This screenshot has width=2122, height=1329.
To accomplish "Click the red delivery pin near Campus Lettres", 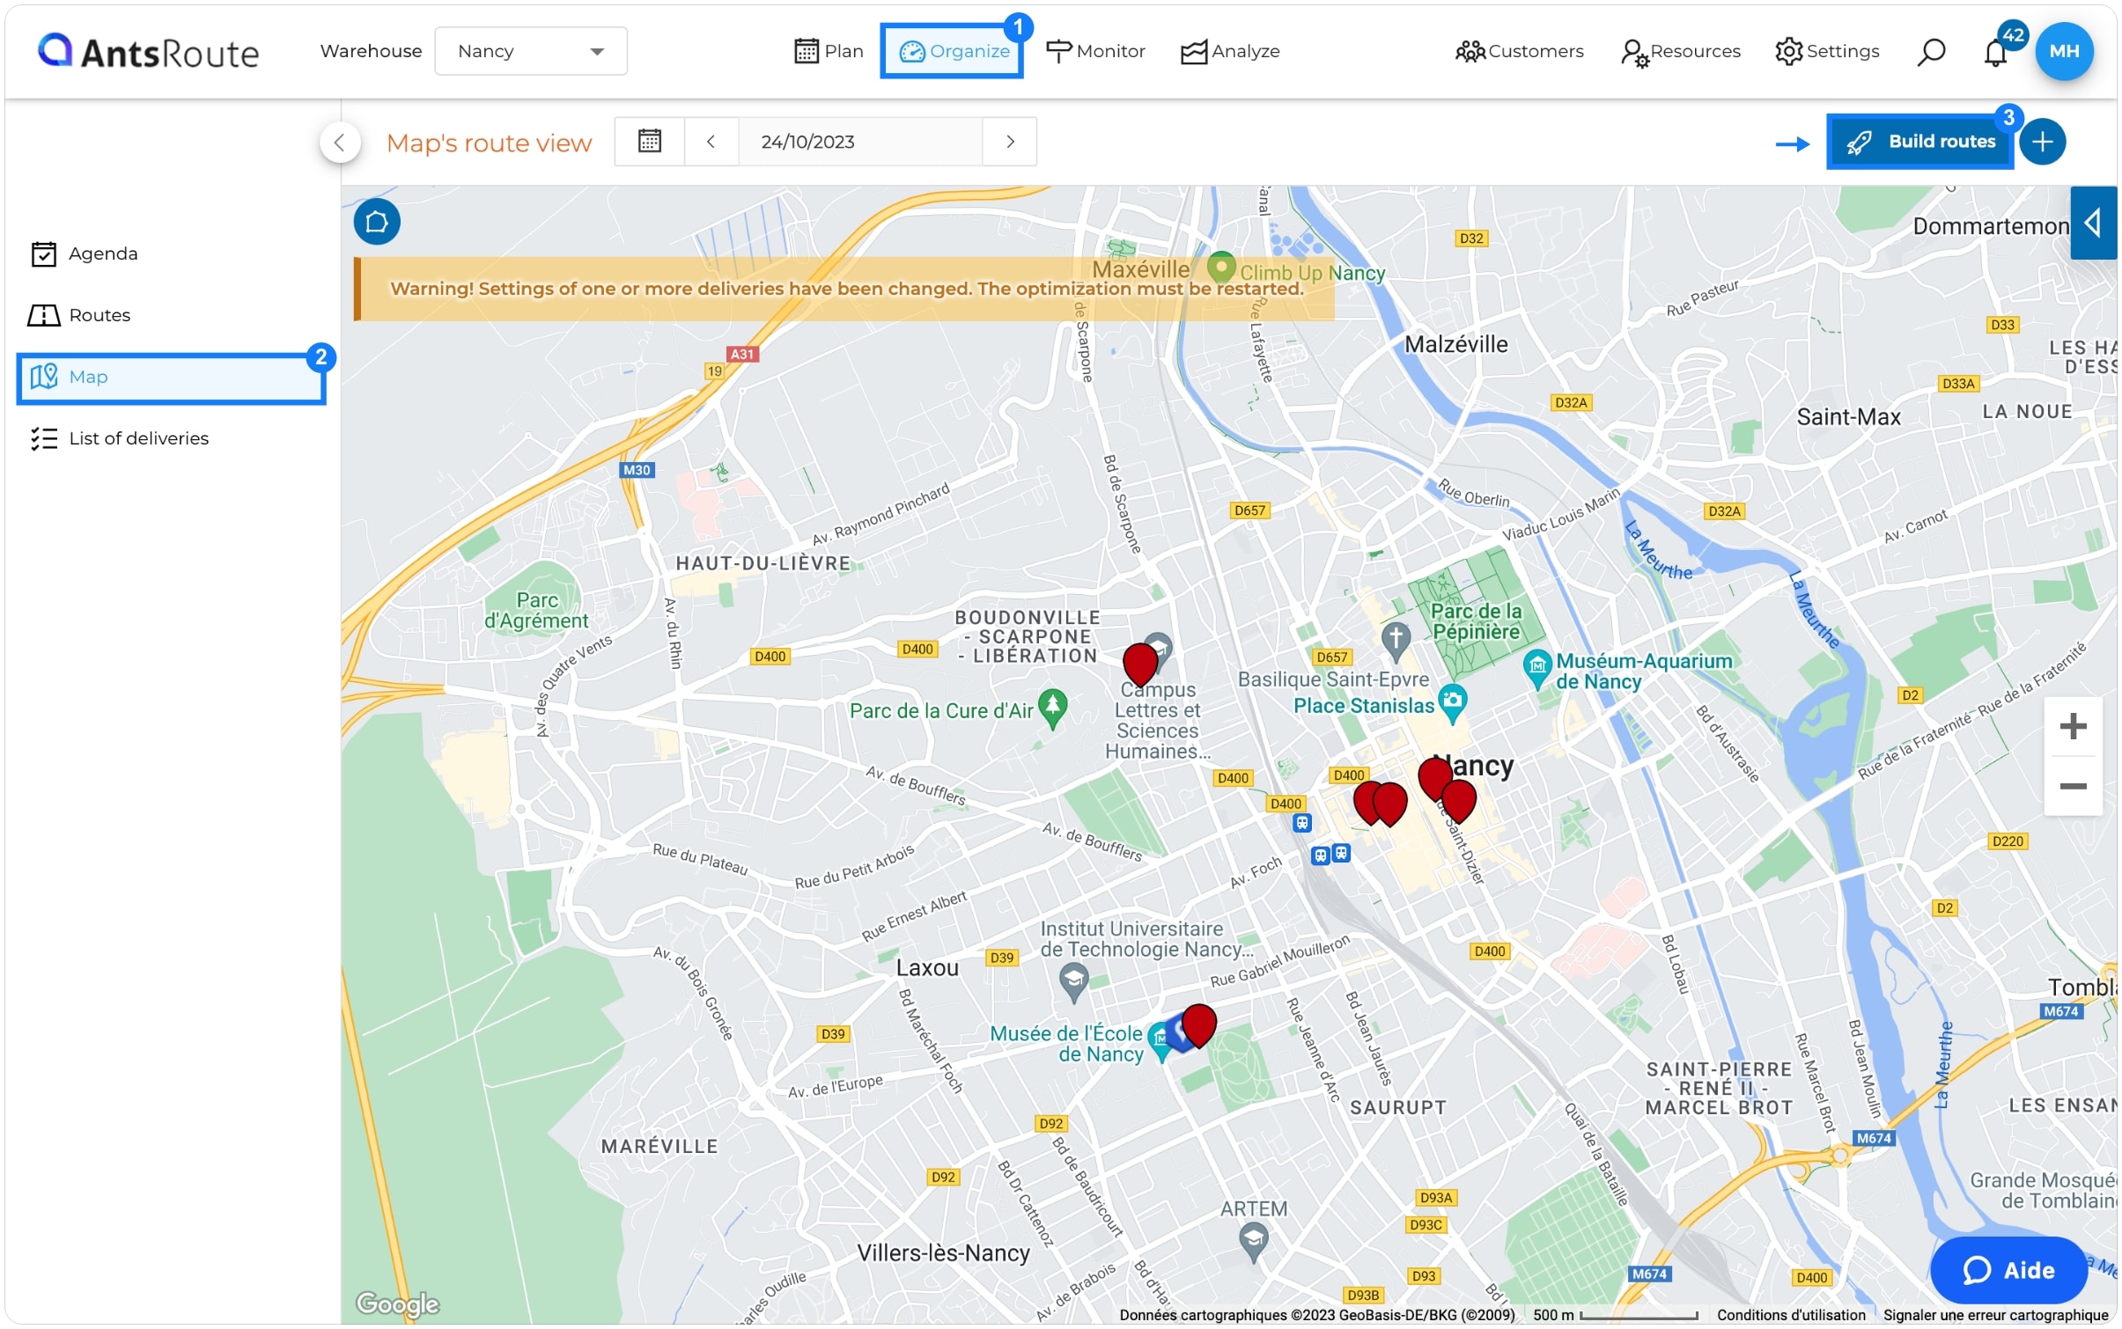I will coord(1139,663).
